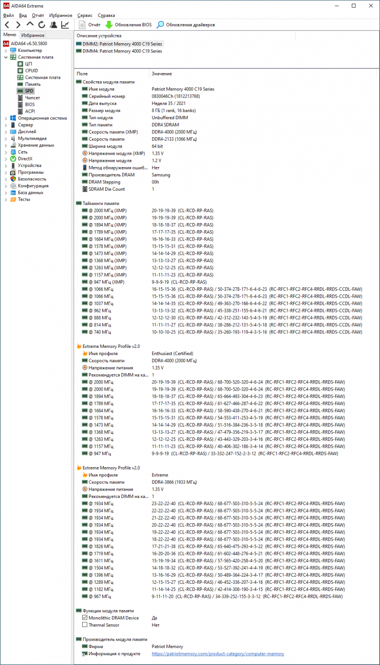Image resolution: width=380 pixels, height=665 pixels.
Task: Select ЦП in the tree
Action: pos(28,64)
